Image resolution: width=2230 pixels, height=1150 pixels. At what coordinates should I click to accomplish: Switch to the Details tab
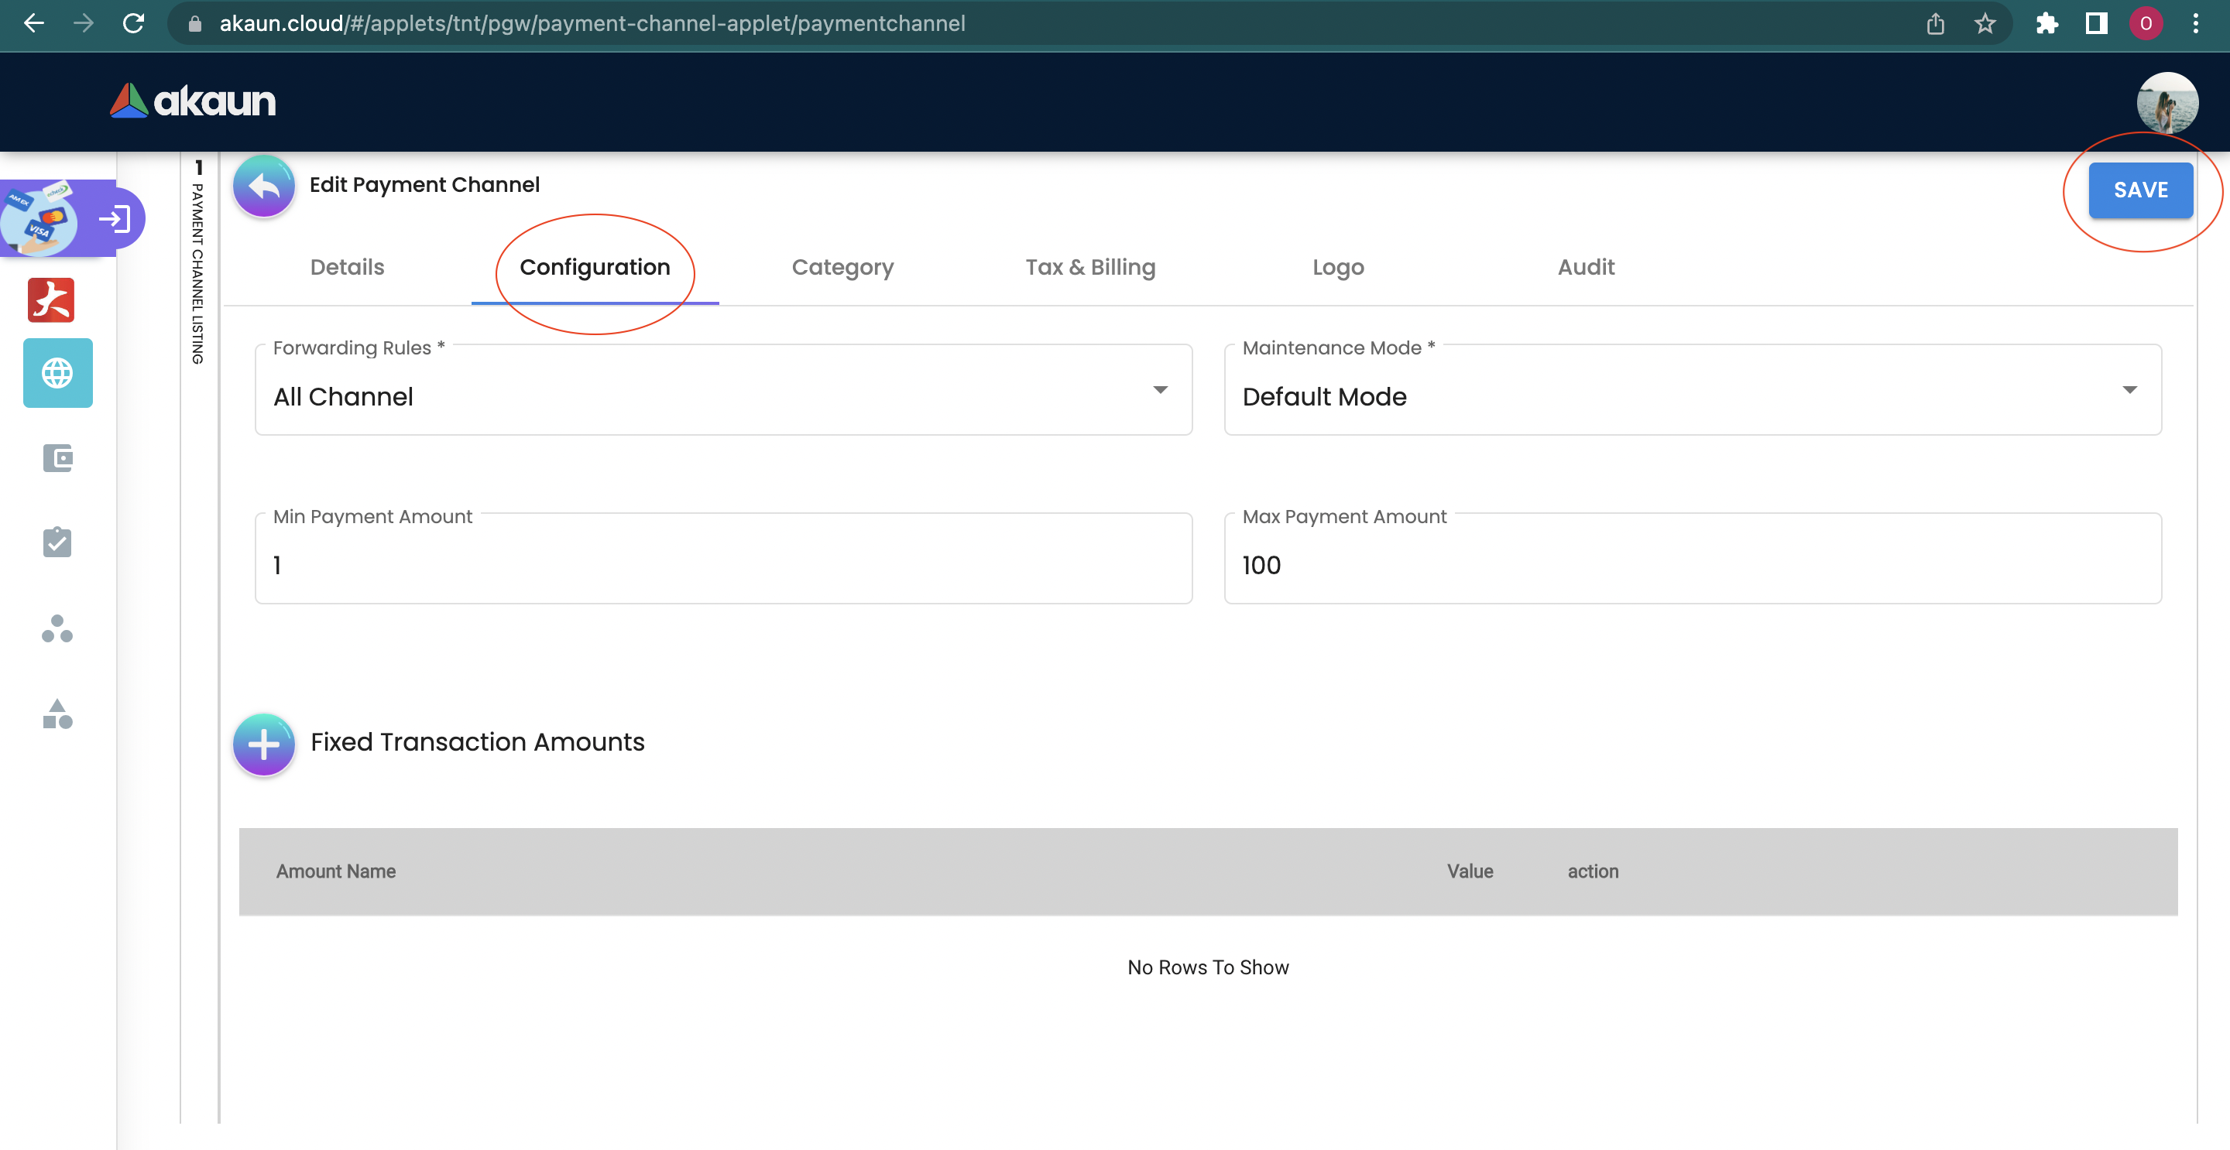347,268
